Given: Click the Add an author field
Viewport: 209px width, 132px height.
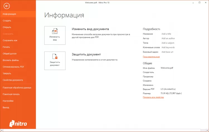Looking at the screenshot, I should pyautogui.click(x=168, y=38).
